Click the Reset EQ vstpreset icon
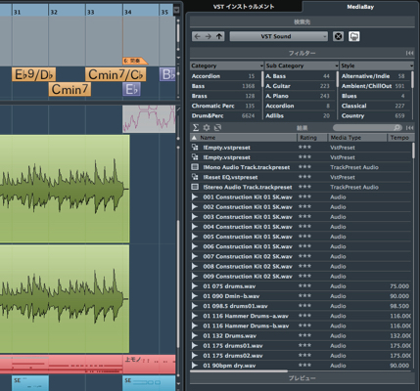 pyautogui.click(x=195, y=177)
